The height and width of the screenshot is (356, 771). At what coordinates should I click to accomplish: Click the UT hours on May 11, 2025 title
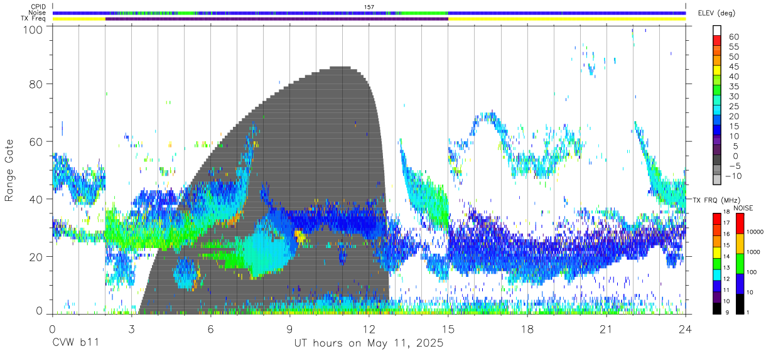[x=369, y=343]
